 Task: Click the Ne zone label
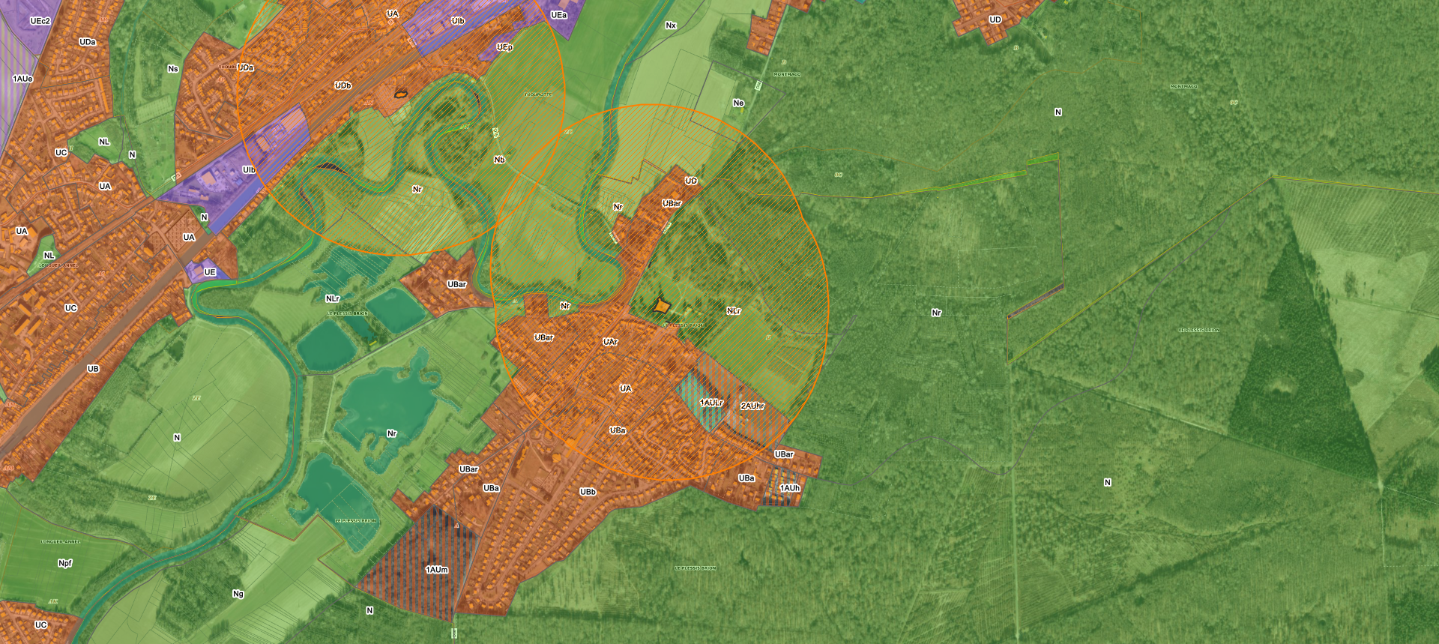pos(738,103)
